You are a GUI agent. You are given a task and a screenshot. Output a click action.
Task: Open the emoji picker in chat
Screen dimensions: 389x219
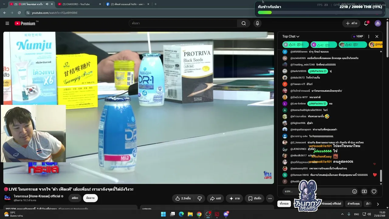pos(354,191)
